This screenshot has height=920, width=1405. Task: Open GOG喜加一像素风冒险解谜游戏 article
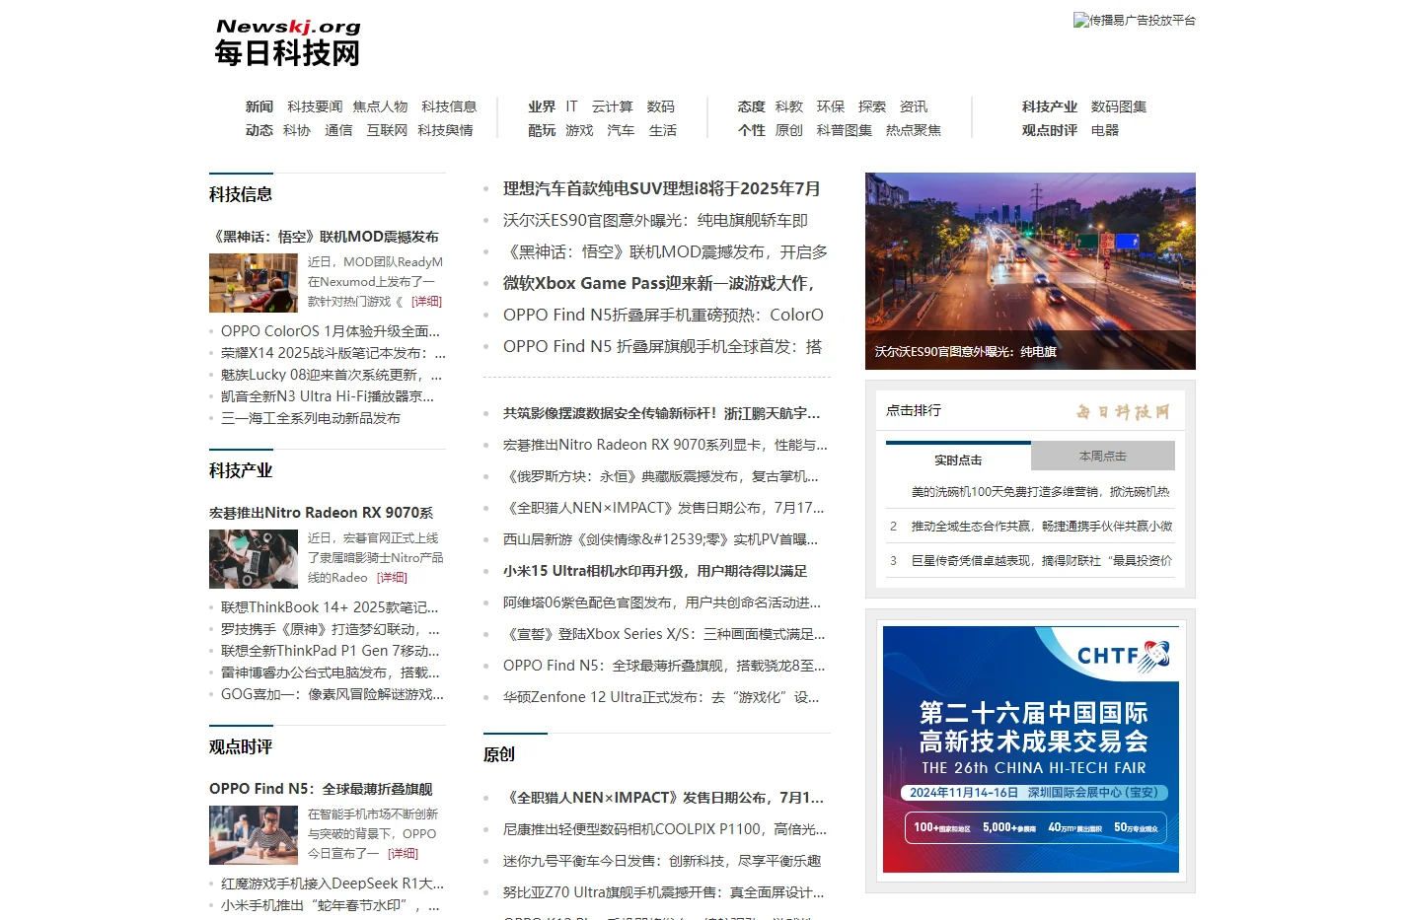pos(333,694)
